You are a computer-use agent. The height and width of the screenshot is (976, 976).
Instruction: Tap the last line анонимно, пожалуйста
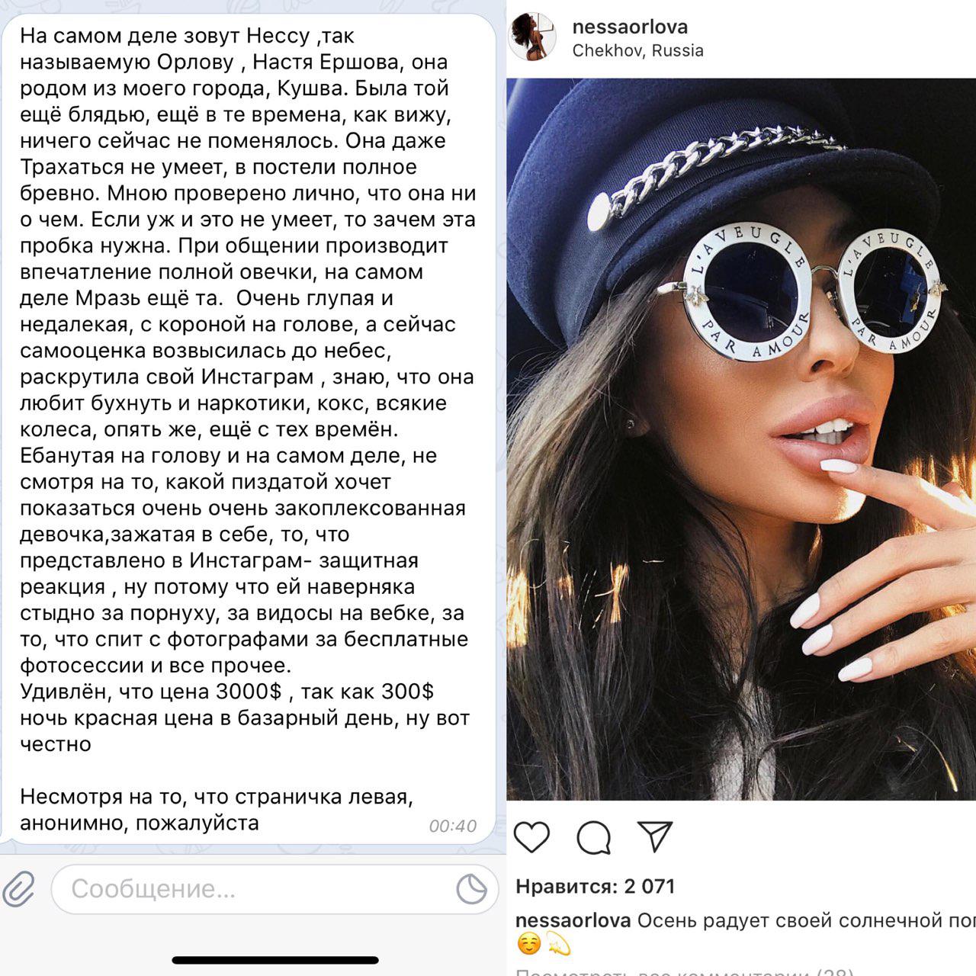[140, 823]
